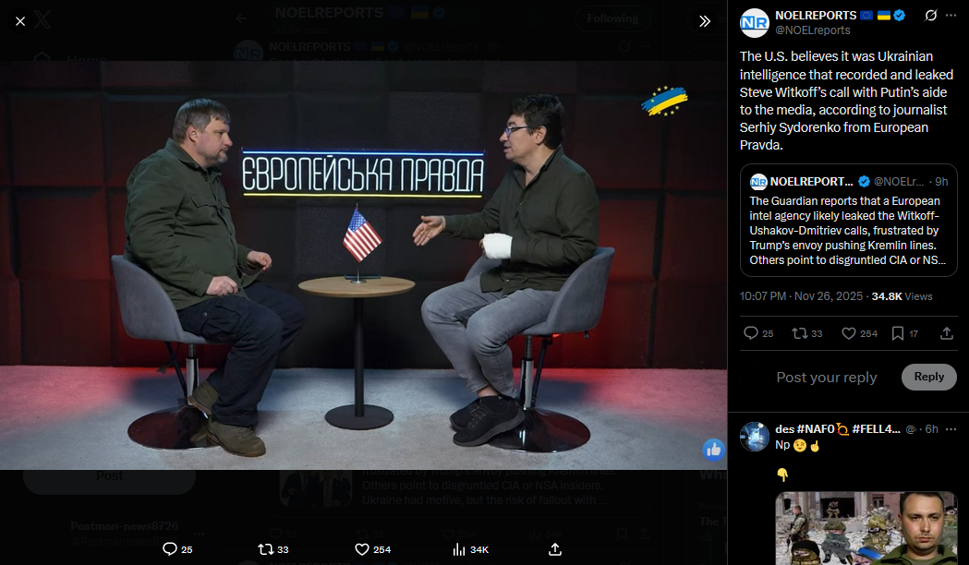This screenshot has height=565, width=969.
Task: Open the three-dot more menu on the main post
Action: [951, 16]
